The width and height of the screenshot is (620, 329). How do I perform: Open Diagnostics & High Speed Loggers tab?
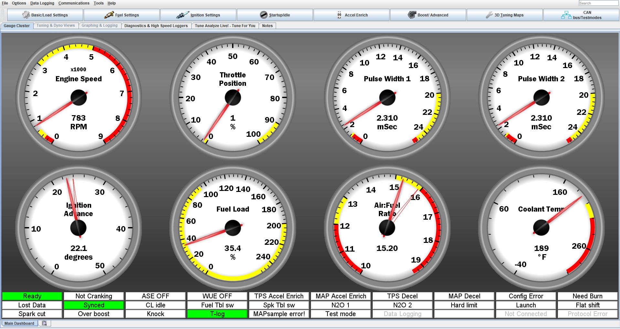click(156, 26)
